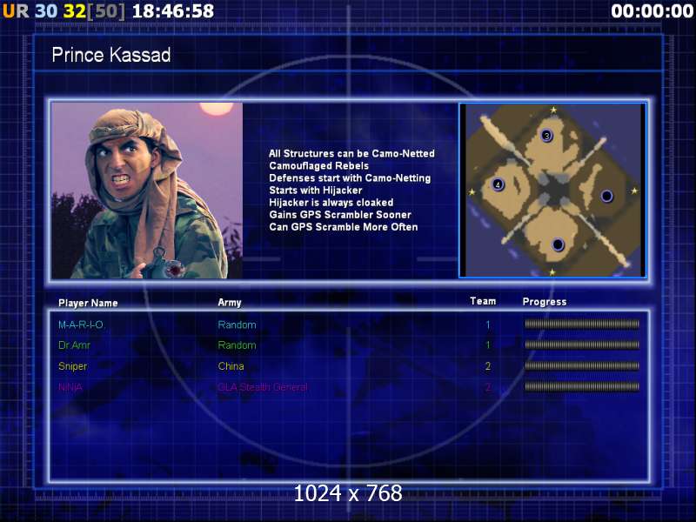Click the star at minimap's right edge
Image resolution: width=696 pixels, height=522 pixels.
click(x=634, y=191)
